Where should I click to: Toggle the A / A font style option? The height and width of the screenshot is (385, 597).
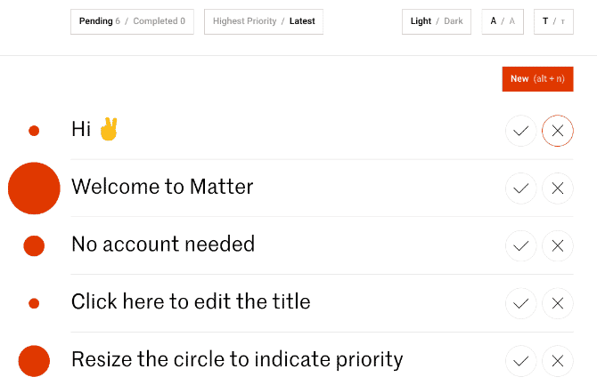tap(503, 21)
